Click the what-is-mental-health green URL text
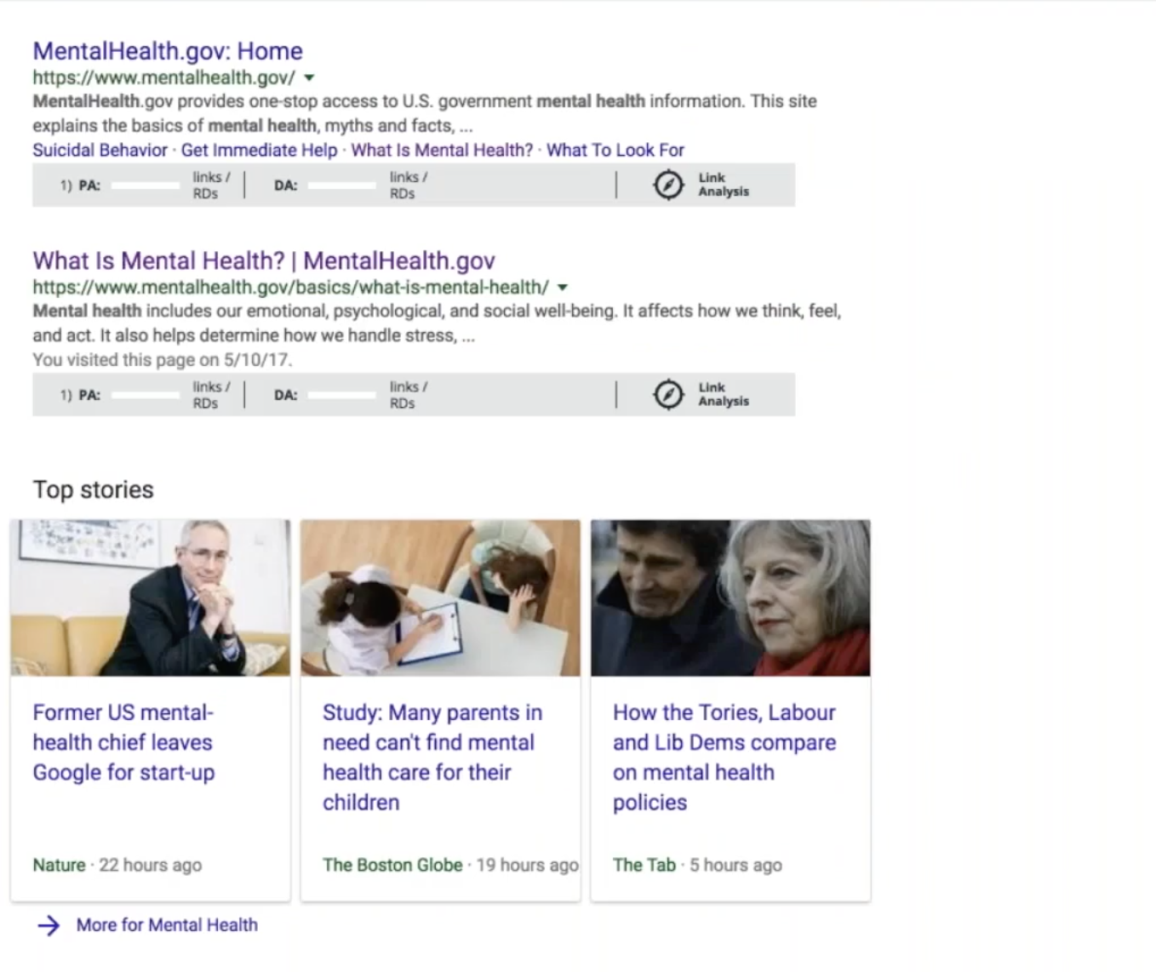Screen dimensions: 1156x972 click(291, 287)
